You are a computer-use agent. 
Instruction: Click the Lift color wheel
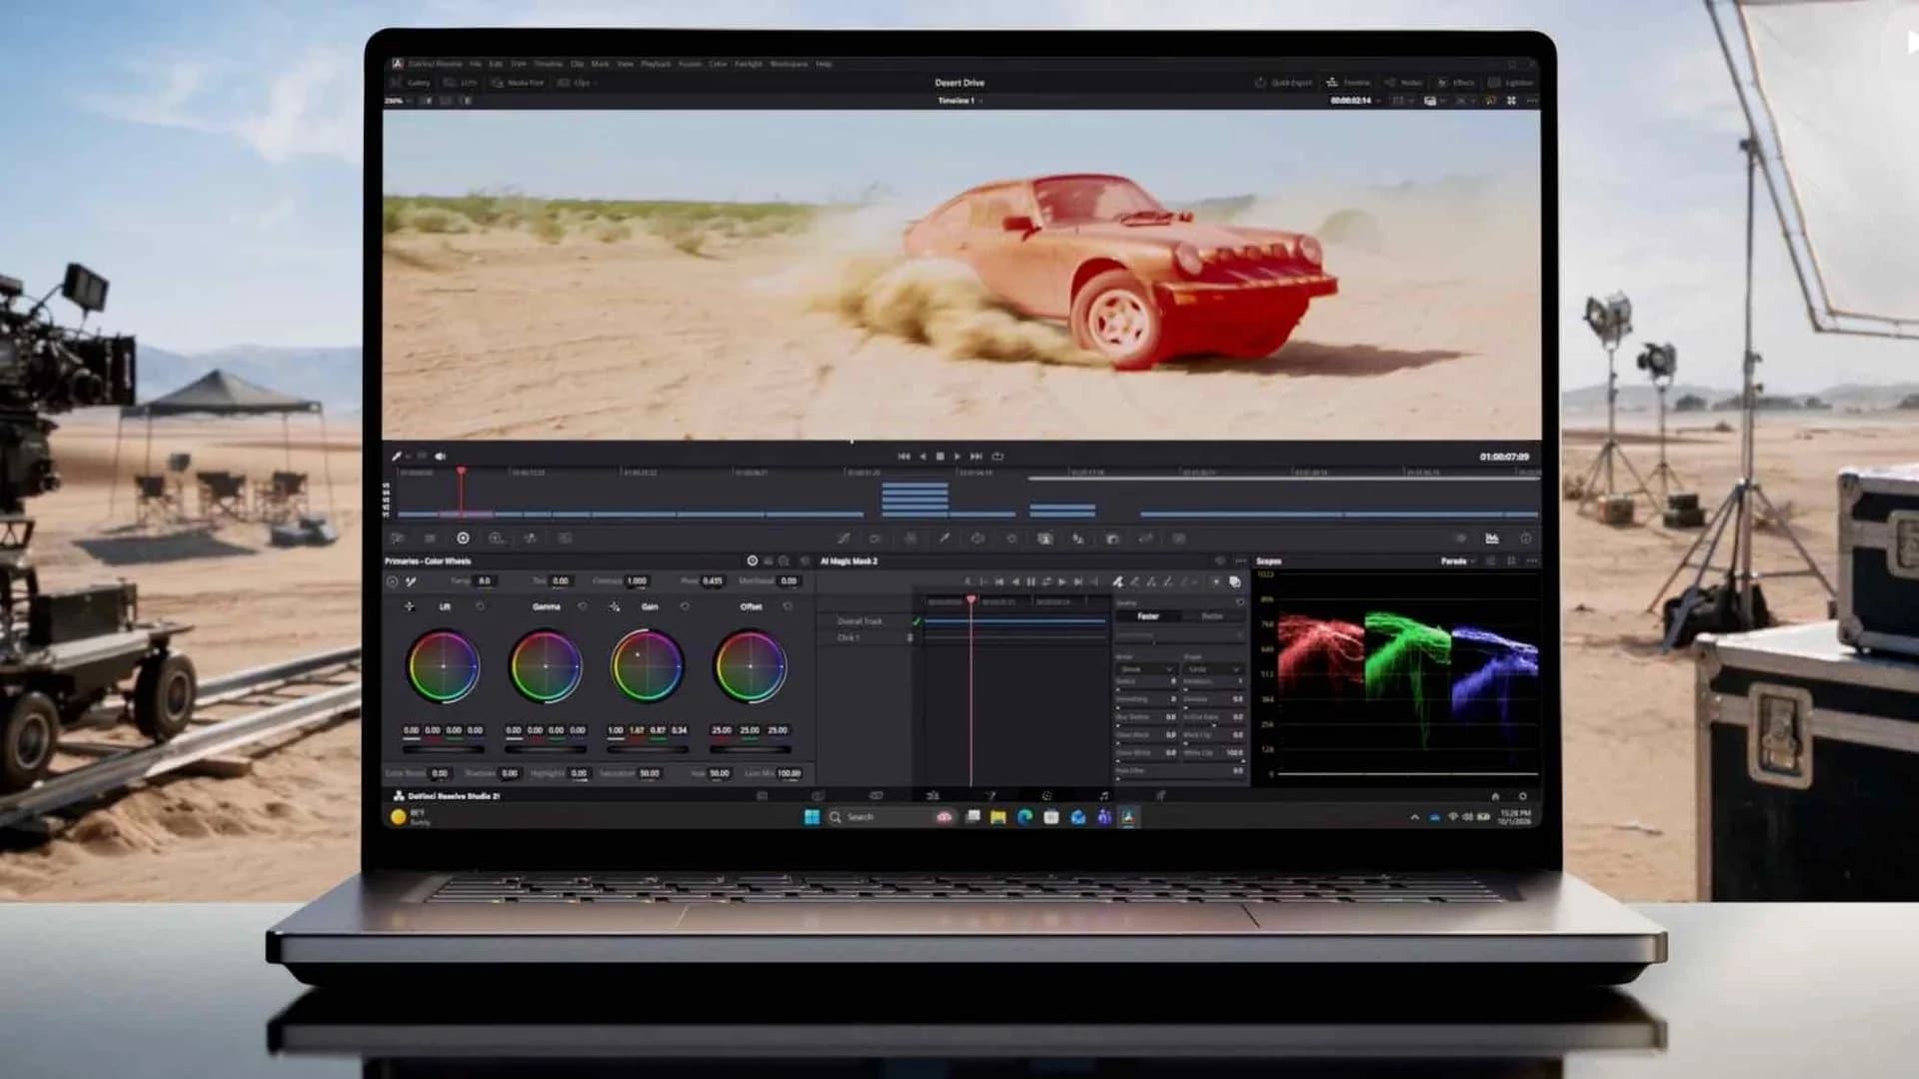click(444, 666)
